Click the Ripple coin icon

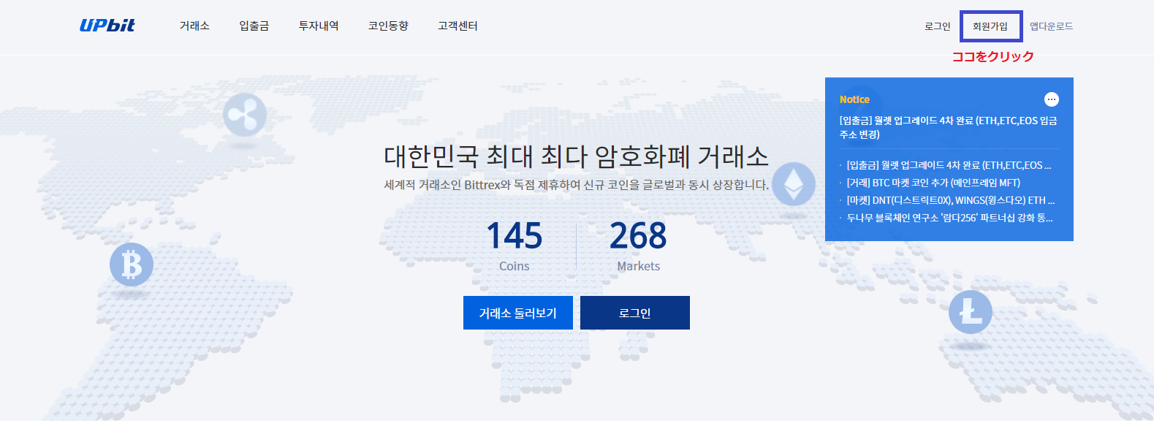click(244, 115)
